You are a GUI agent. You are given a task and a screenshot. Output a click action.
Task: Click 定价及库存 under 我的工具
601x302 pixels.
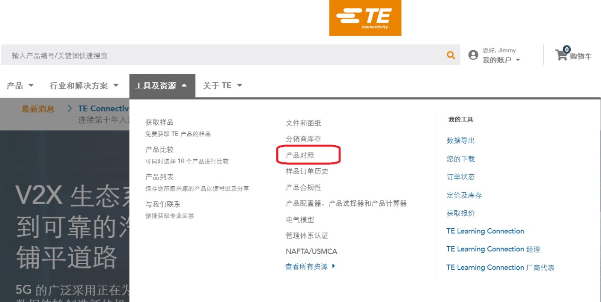pyautogui.click(x=464, y=195)
